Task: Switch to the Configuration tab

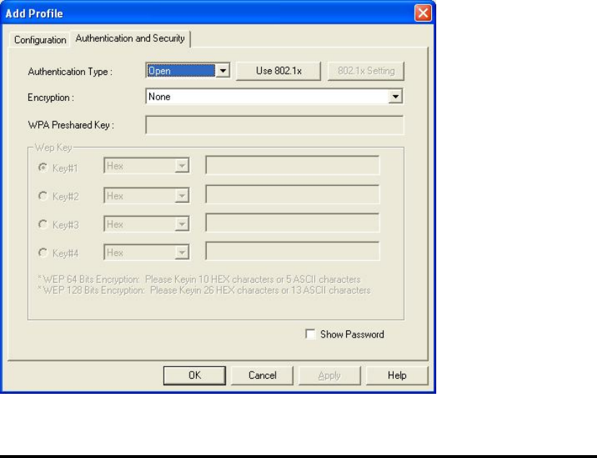Action: coord(40,40)
